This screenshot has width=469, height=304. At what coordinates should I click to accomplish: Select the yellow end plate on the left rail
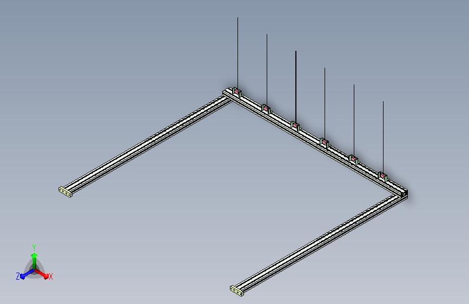coord(65,192)
